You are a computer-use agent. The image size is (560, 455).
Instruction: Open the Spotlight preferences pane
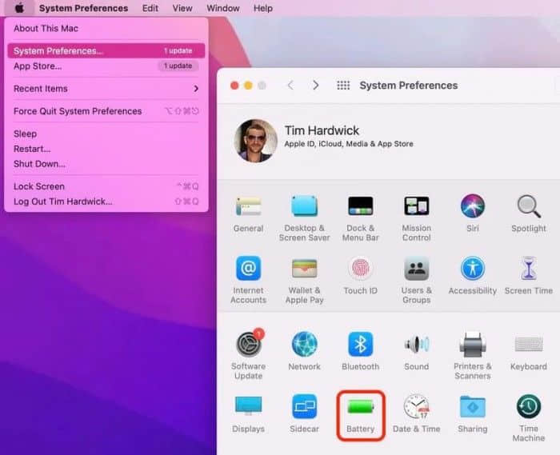(529, 214)
